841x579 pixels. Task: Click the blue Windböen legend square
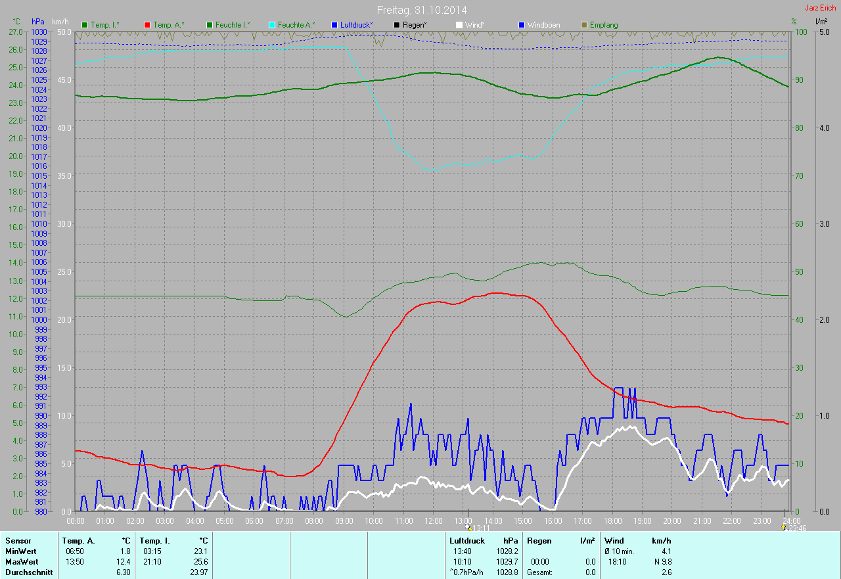(x=522, y=25)
